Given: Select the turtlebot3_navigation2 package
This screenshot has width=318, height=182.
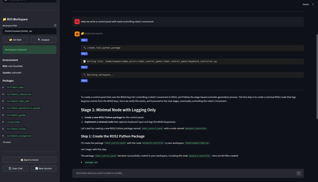Looking at the screenshot, I should point(19,136).
